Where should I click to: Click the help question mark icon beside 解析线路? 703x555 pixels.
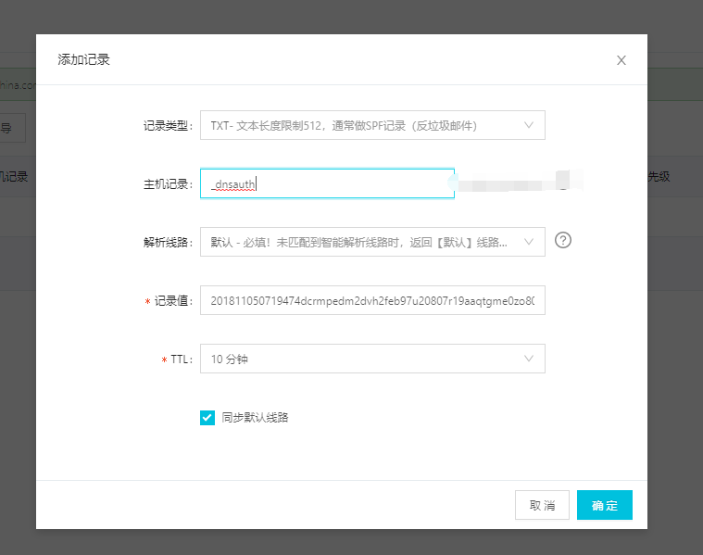click(562, 240)
